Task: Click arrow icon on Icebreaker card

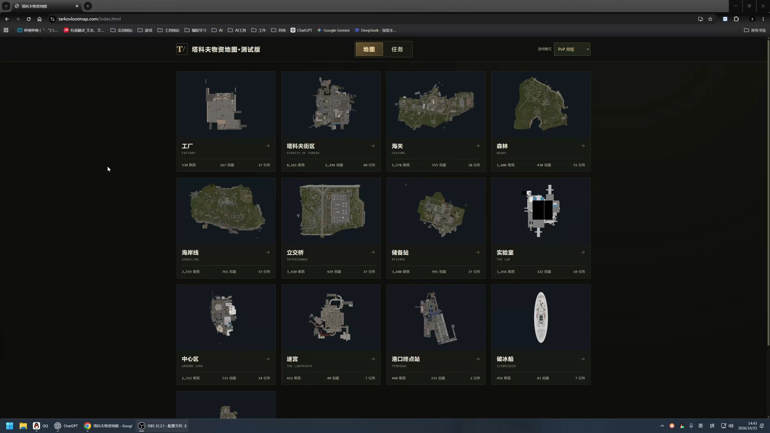Action: click(583, 359)
